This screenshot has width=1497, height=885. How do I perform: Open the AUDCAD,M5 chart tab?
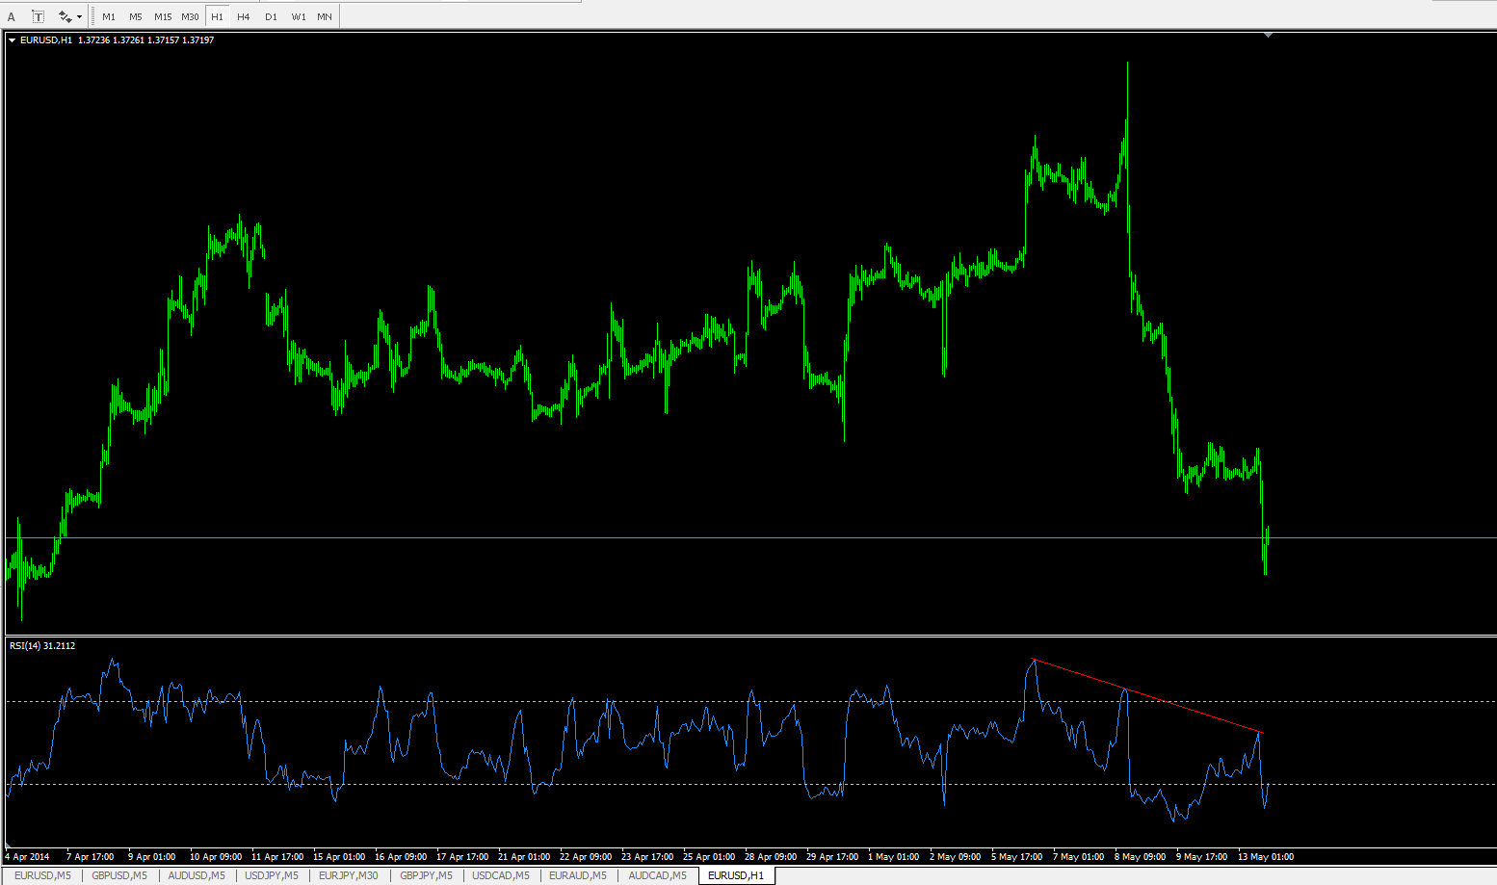pos(658,875)
